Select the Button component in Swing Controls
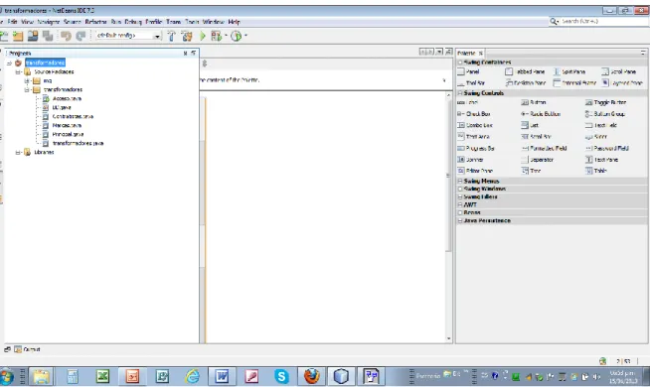 tap(534, 102)
